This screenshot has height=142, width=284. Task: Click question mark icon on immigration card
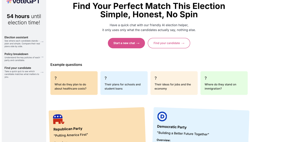(206, 78)
